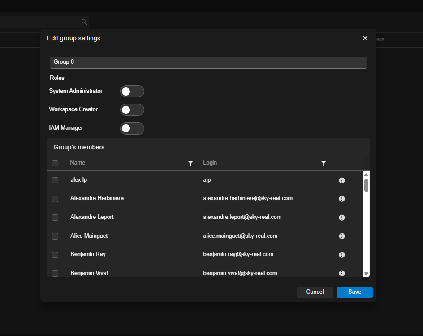Image resolution: width=423 pixels, height=336 pixels.
Task: Click the search magnifier icon
Action: 84,22
